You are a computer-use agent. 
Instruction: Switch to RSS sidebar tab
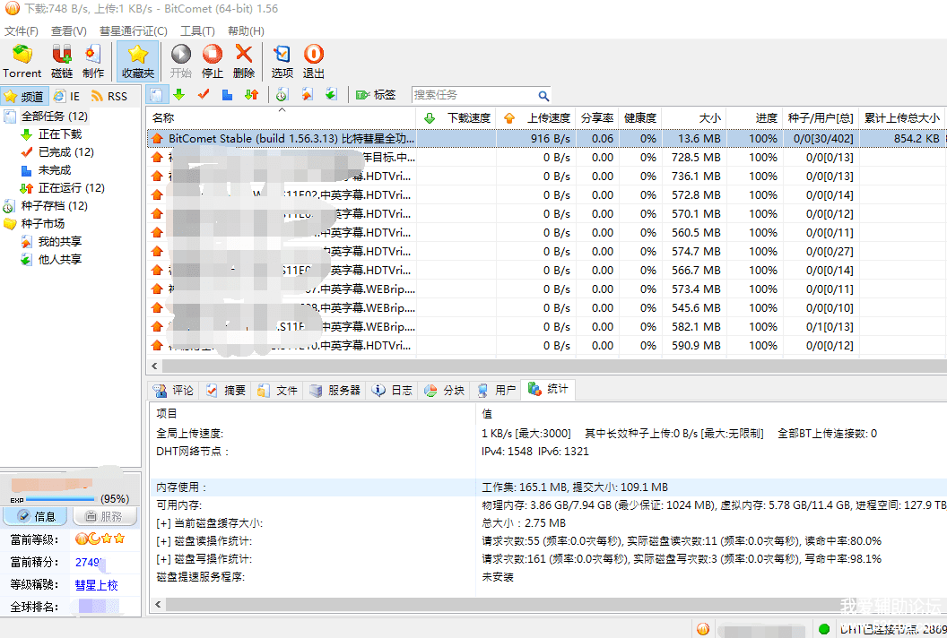click(109, 96)
